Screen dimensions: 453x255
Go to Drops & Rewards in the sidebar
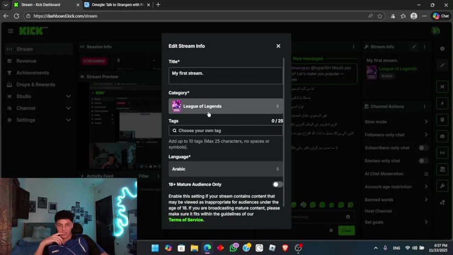(39, 85)
